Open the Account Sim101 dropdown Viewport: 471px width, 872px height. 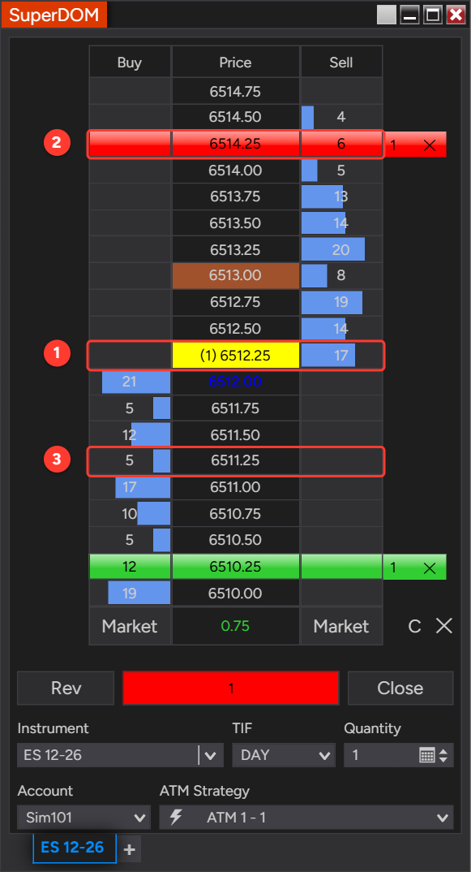click(83, 818)
